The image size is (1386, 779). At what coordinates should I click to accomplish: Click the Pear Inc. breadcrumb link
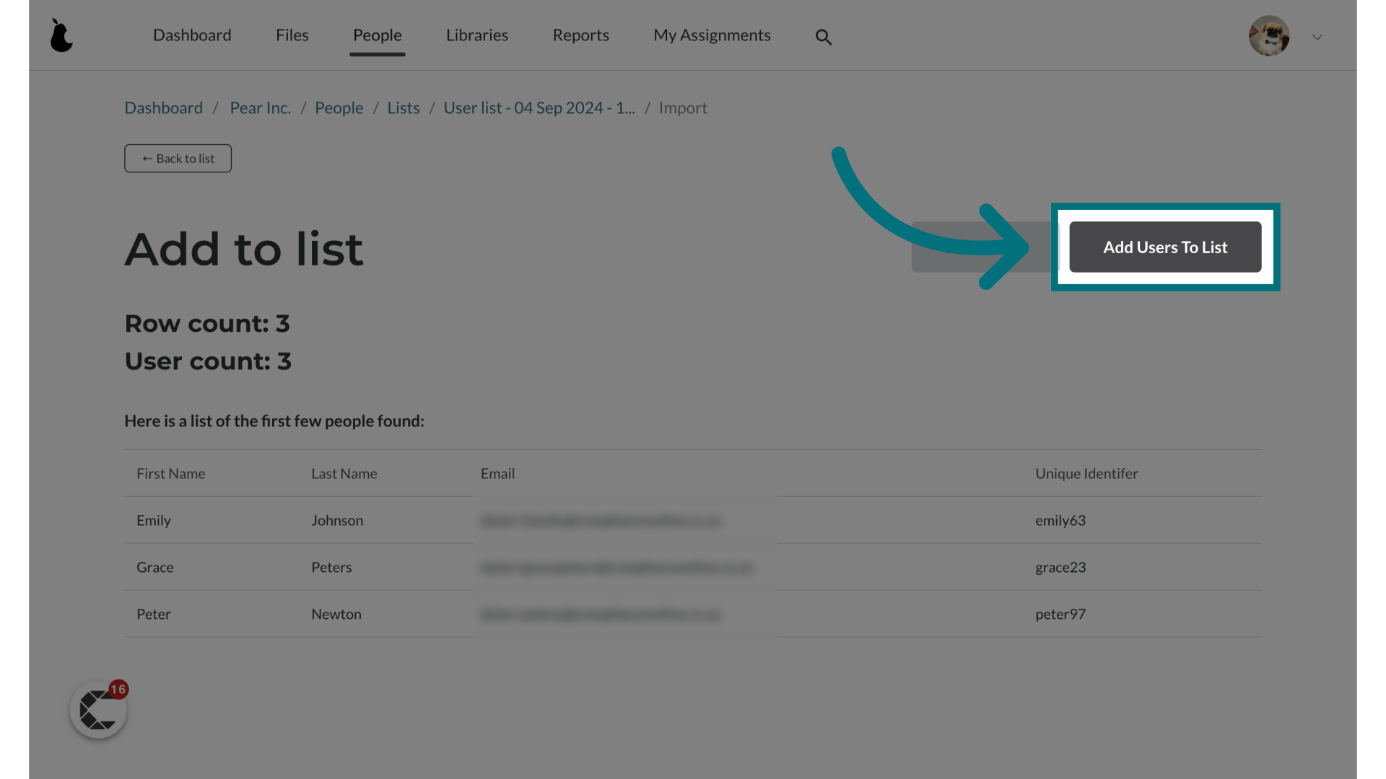260,107
